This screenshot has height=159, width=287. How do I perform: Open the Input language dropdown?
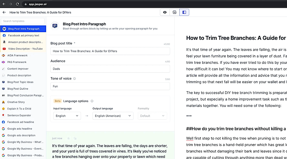point(67,116)
